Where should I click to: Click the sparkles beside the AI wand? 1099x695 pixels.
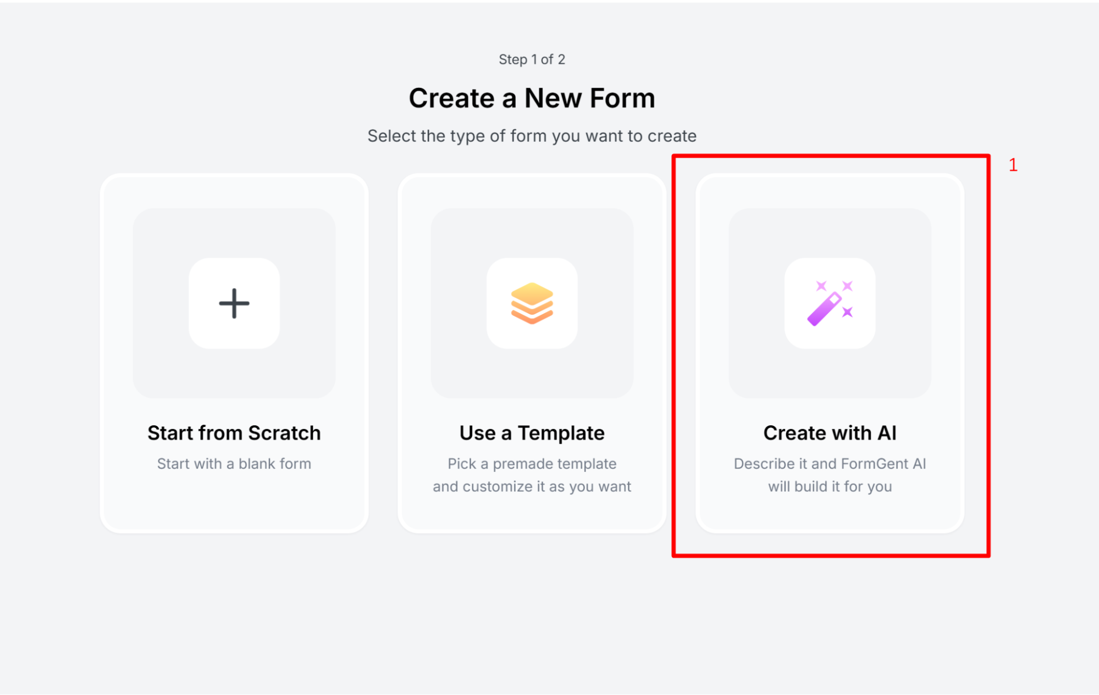(847, 286)
